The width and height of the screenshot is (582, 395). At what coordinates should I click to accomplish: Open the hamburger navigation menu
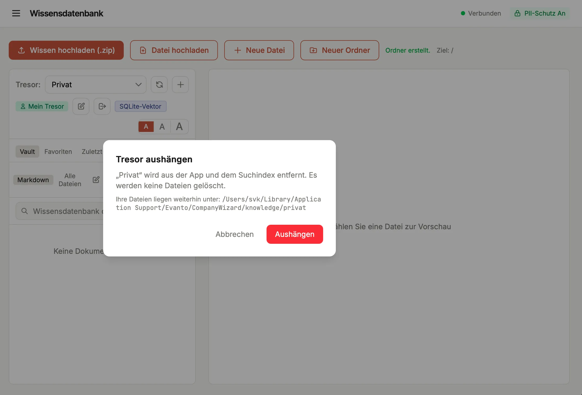tap(16, 13)
